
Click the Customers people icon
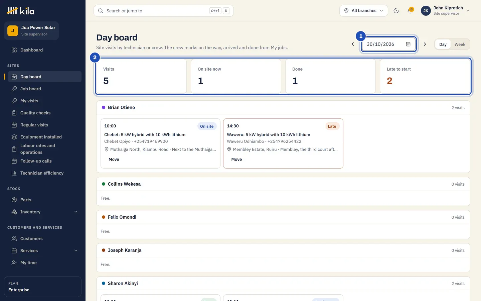point(14,238)
